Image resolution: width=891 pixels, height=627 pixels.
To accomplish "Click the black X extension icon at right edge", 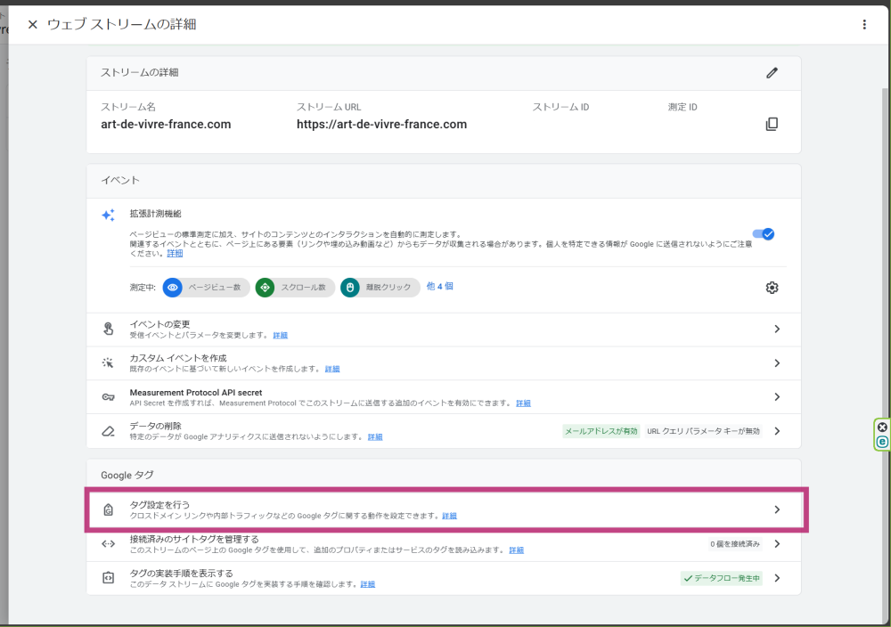I will tap(882, 427).
